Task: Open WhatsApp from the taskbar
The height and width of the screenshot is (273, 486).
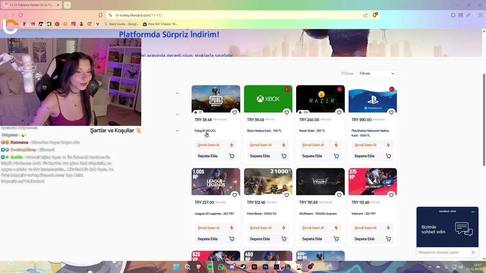Action: click(221, 267)
